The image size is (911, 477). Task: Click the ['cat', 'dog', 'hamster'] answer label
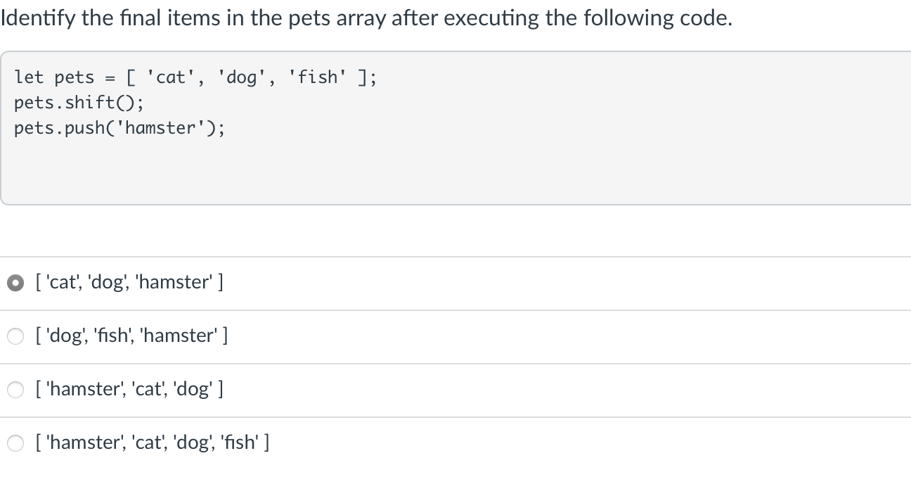click(129, 282)
